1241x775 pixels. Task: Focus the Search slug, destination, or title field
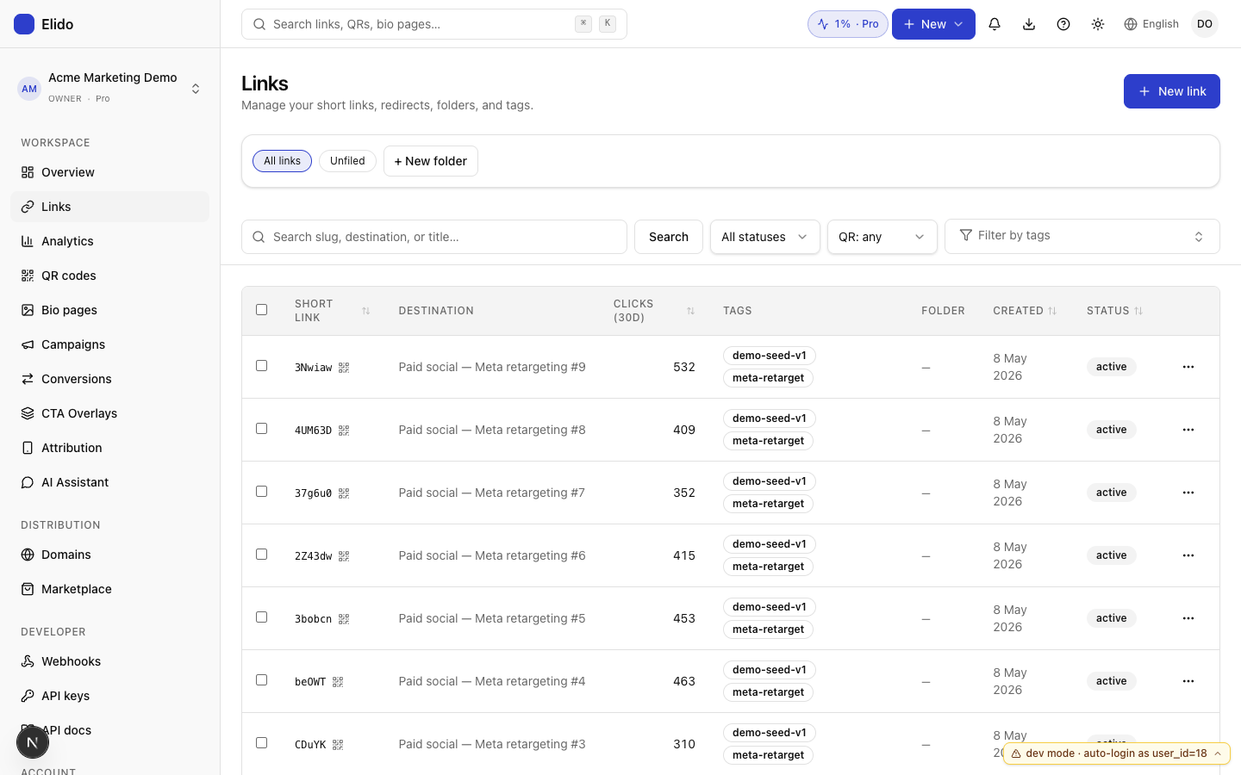pos(434,237)
